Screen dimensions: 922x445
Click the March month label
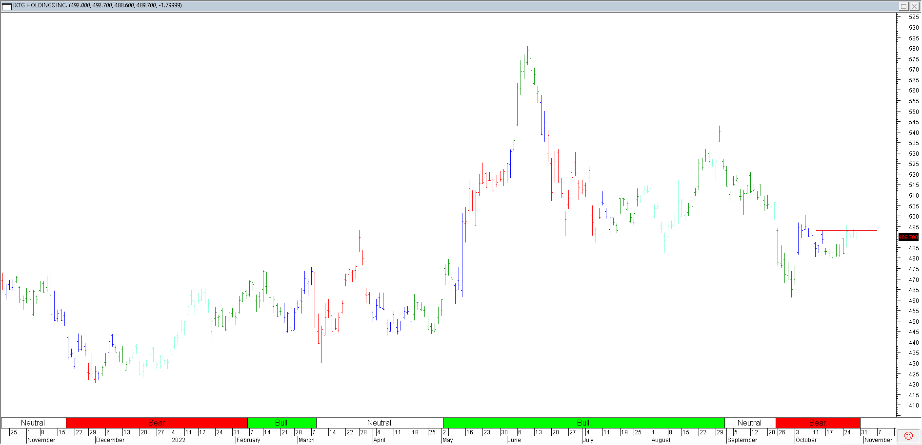[x=306, y=440]
